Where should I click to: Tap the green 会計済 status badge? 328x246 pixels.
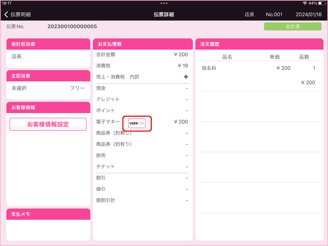tap(293, 27)
